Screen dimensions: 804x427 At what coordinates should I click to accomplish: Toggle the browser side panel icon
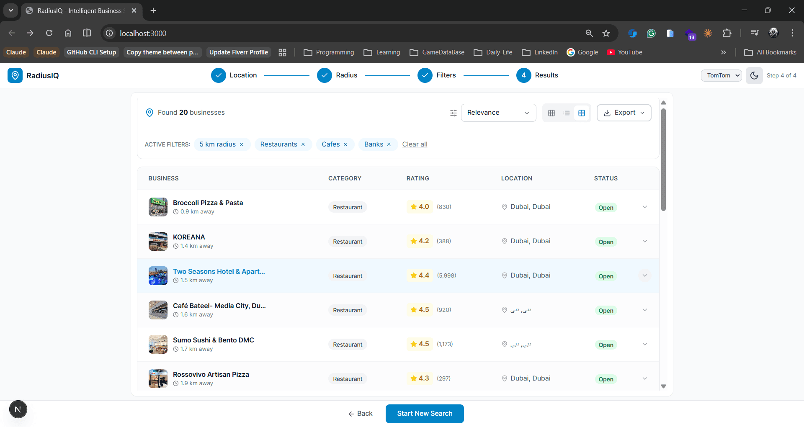(x=87, y=33)
